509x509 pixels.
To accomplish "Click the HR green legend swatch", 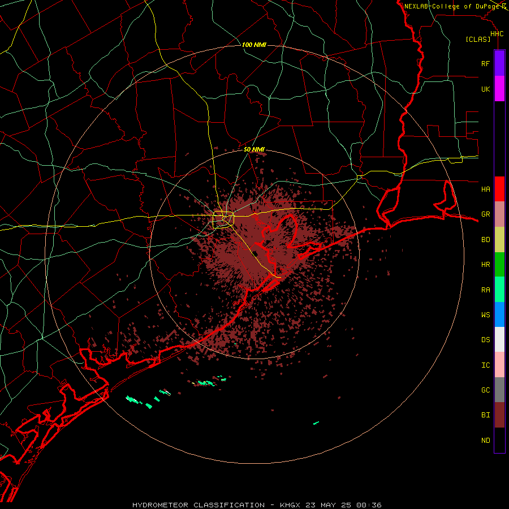I will (499, 265).
